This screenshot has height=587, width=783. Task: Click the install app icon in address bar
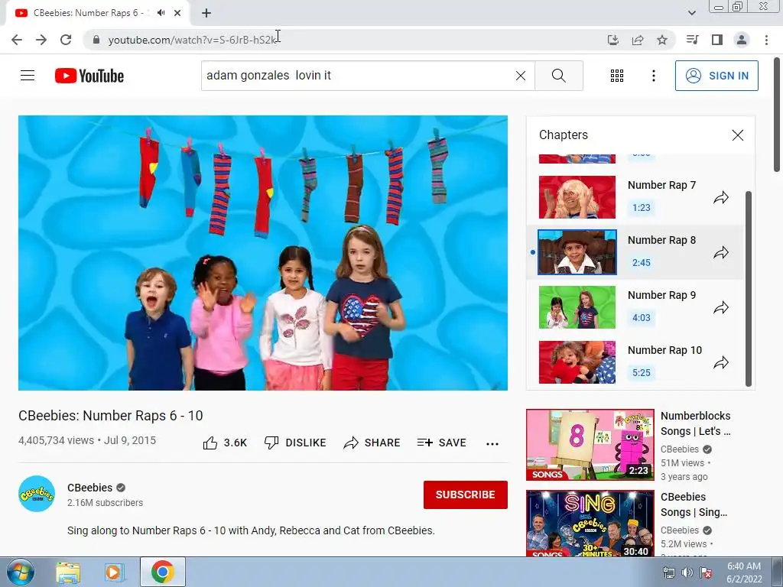pos(613,40)
